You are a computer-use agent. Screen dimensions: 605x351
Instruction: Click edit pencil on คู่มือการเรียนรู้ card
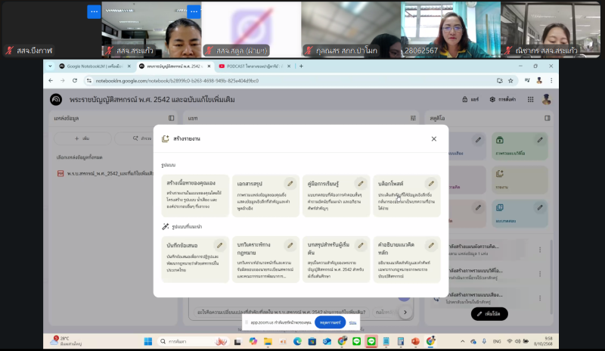(x=360, y=183)
